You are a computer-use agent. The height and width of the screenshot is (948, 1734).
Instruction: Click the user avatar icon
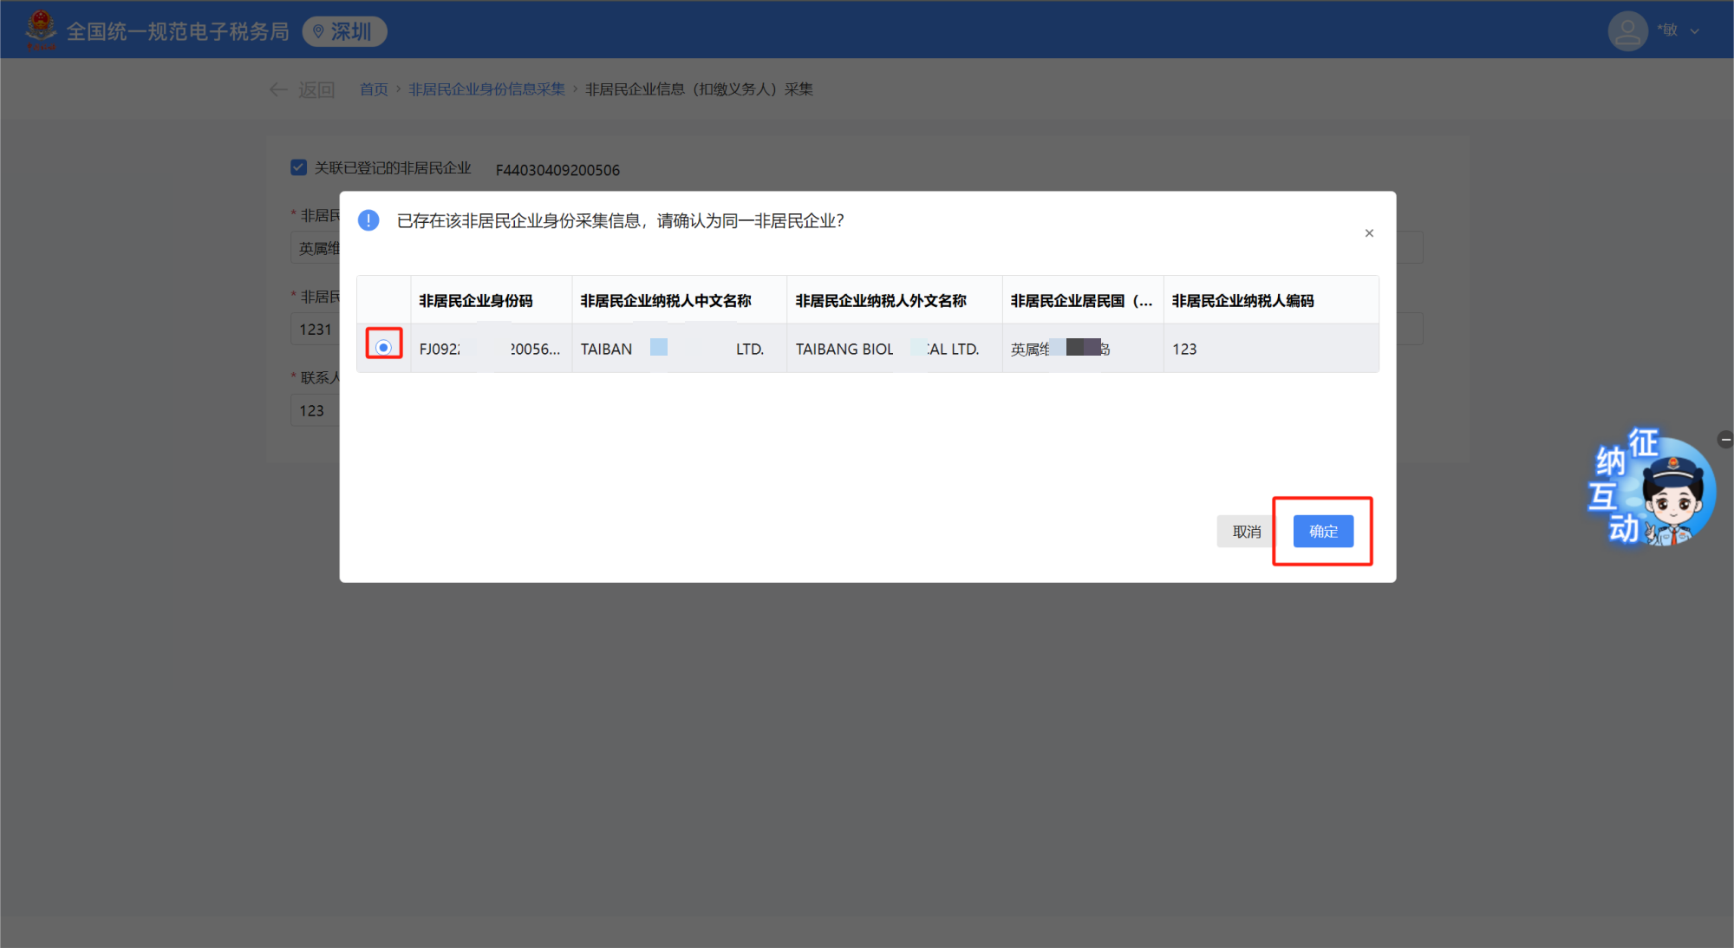[1627, 31]
